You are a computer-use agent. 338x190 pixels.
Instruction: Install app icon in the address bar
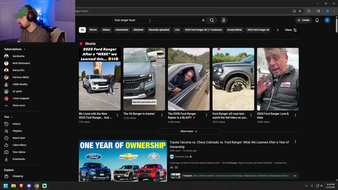[294, 11]
